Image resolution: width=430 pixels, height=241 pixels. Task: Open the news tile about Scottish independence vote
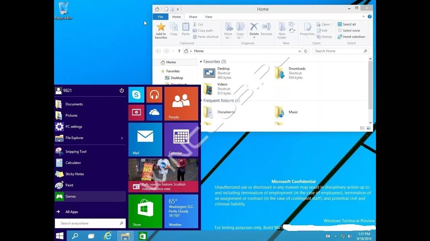pos(163,175)
